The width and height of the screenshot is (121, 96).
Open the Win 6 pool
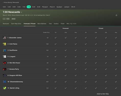(73, 7)
